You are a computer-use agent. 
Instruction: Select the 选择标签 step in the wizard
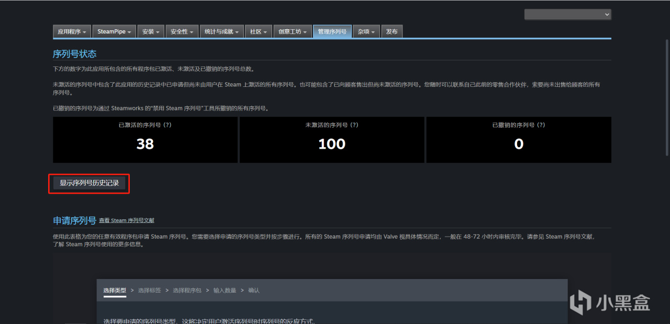click(x=149, y=290)
